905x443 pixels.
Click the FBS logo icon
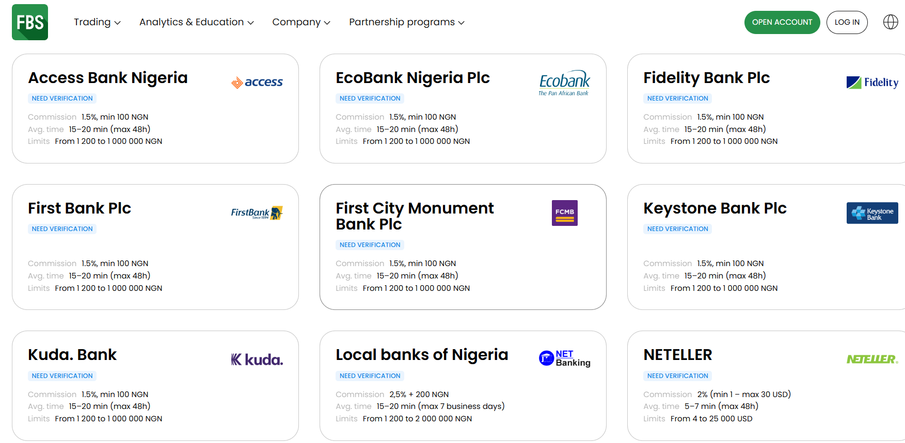[30, 22]
